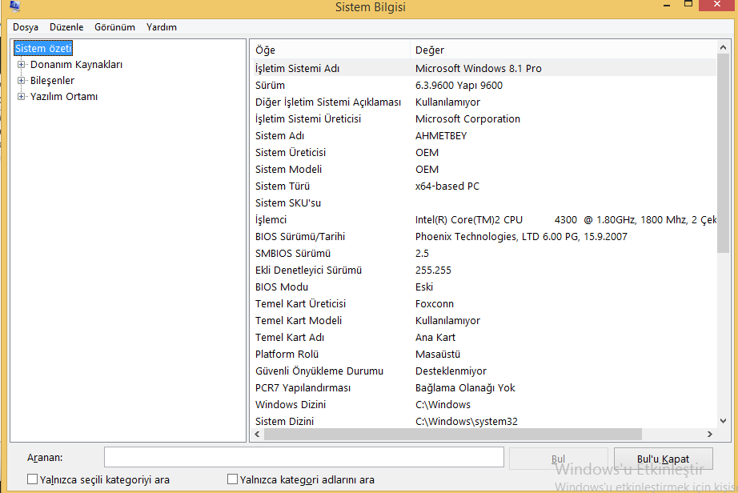
Task: Select the Güvenli Önyükleme Durumu row
Action: (483, 371)
